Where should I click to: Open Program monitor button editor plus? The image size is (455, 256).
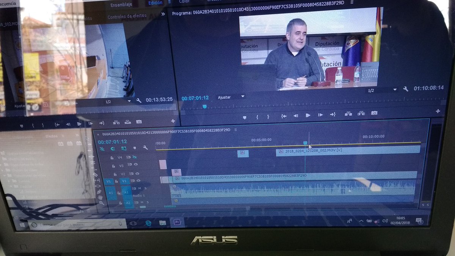click(438, 111)
